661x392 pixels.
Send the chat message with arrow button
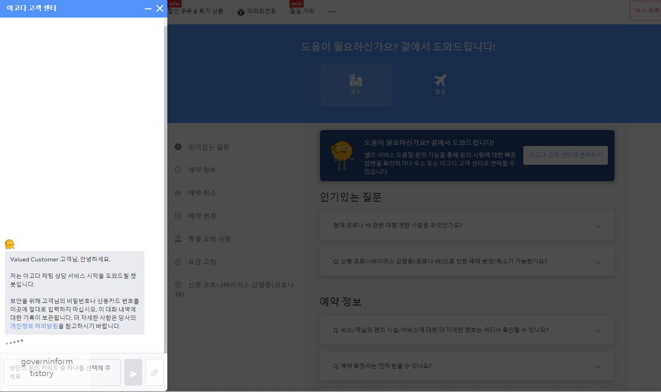coord(133,372)
